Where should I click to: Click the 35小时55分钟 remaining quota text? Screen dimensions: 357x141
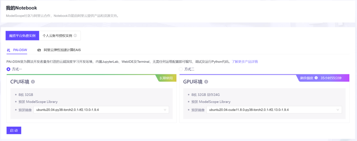(x=331, y=78)
